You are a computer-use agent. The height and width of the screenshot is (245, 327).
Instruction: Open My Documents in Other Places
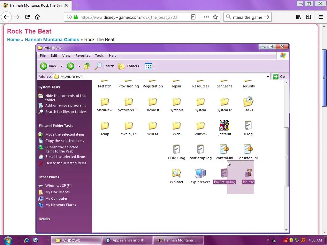[54, 192]
